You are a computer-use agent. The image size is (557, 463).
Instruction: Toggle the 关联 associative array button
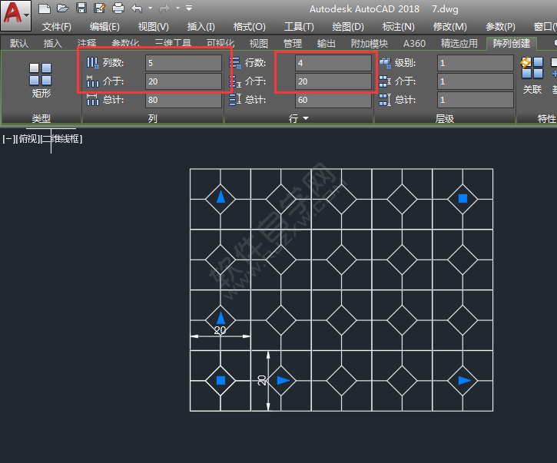pos(532,75)
